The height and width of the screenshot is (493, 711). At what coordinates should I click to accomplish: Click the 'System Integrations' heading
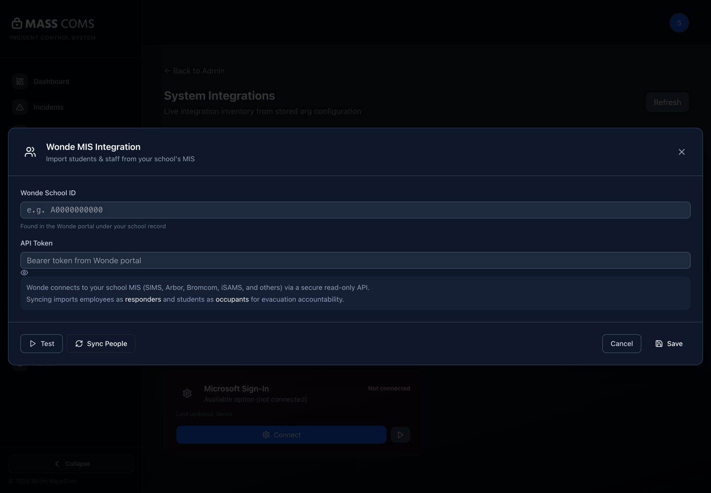219,96
